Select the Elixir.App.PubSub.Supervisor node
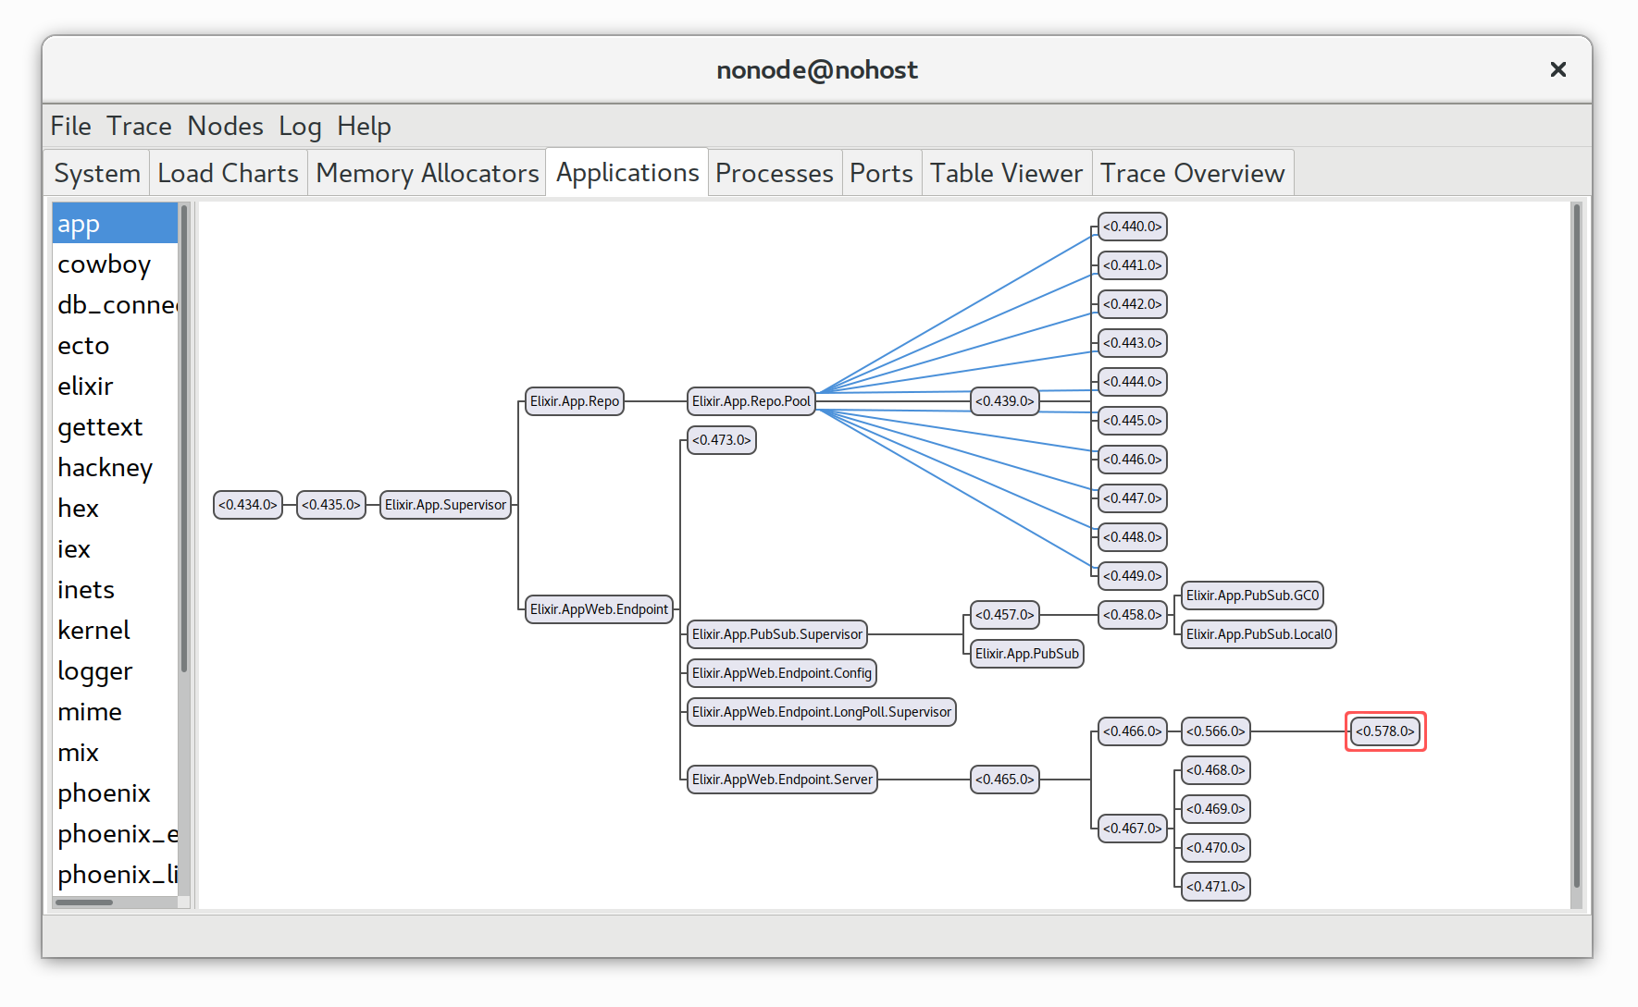 click(x=776, y=634)
